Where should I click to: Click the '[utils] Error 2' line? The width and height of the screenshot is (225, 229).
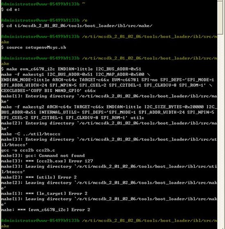click(56, 177)
